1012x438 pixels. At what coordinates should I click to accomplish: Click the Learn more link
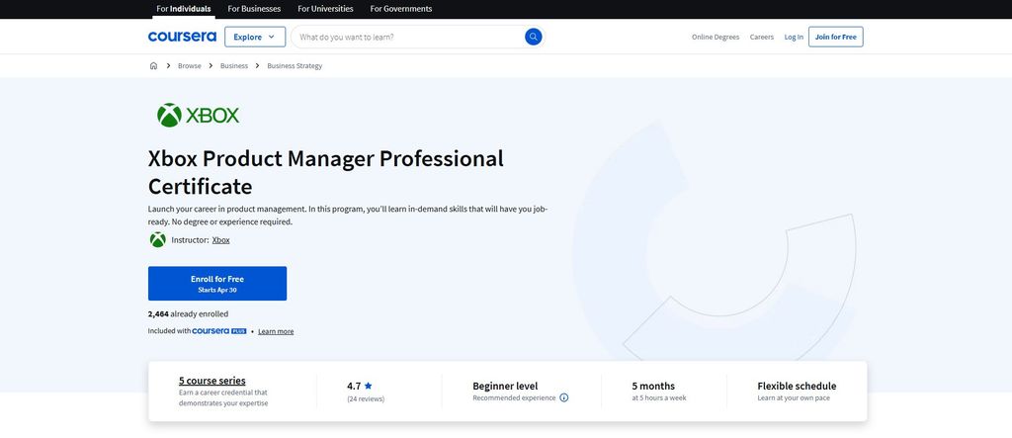(276, 331)
